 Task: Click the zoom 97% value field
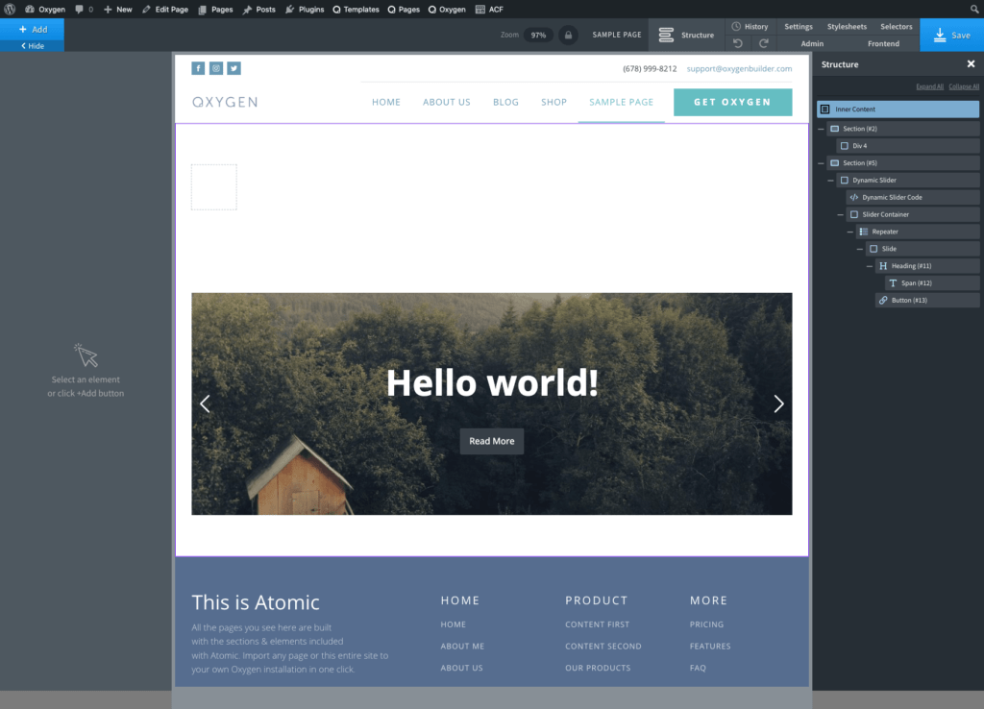click(538, 35)
